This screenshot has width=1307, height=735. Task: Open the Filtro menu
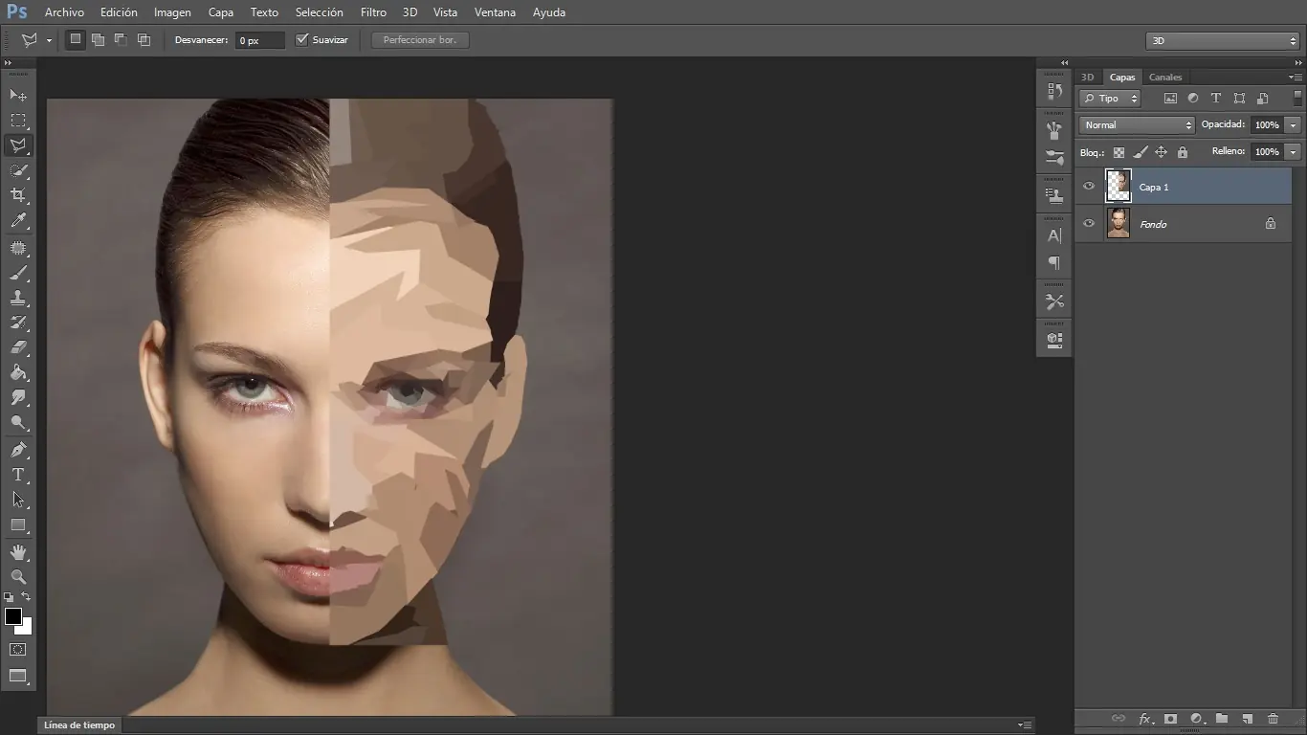(x=373, y=12)
